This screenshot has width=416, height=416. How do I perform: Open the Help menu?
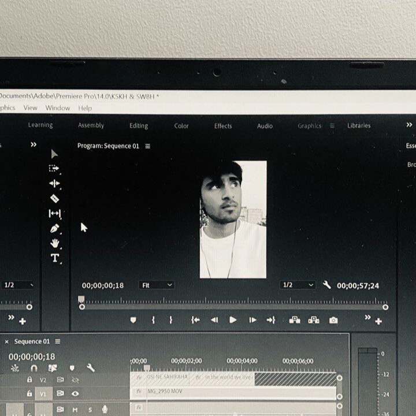point(85,108)
